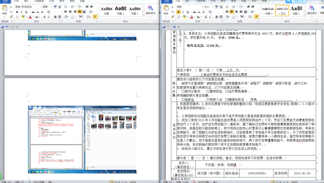Click word count 字数 in left status bar
The image size is (324, 183).
tap(19, 182)
